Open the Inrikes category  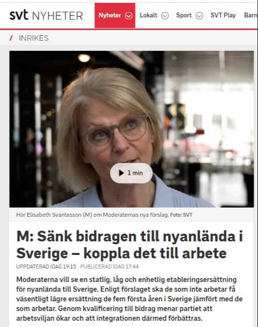pyautogui.click(x=34, y=38)
